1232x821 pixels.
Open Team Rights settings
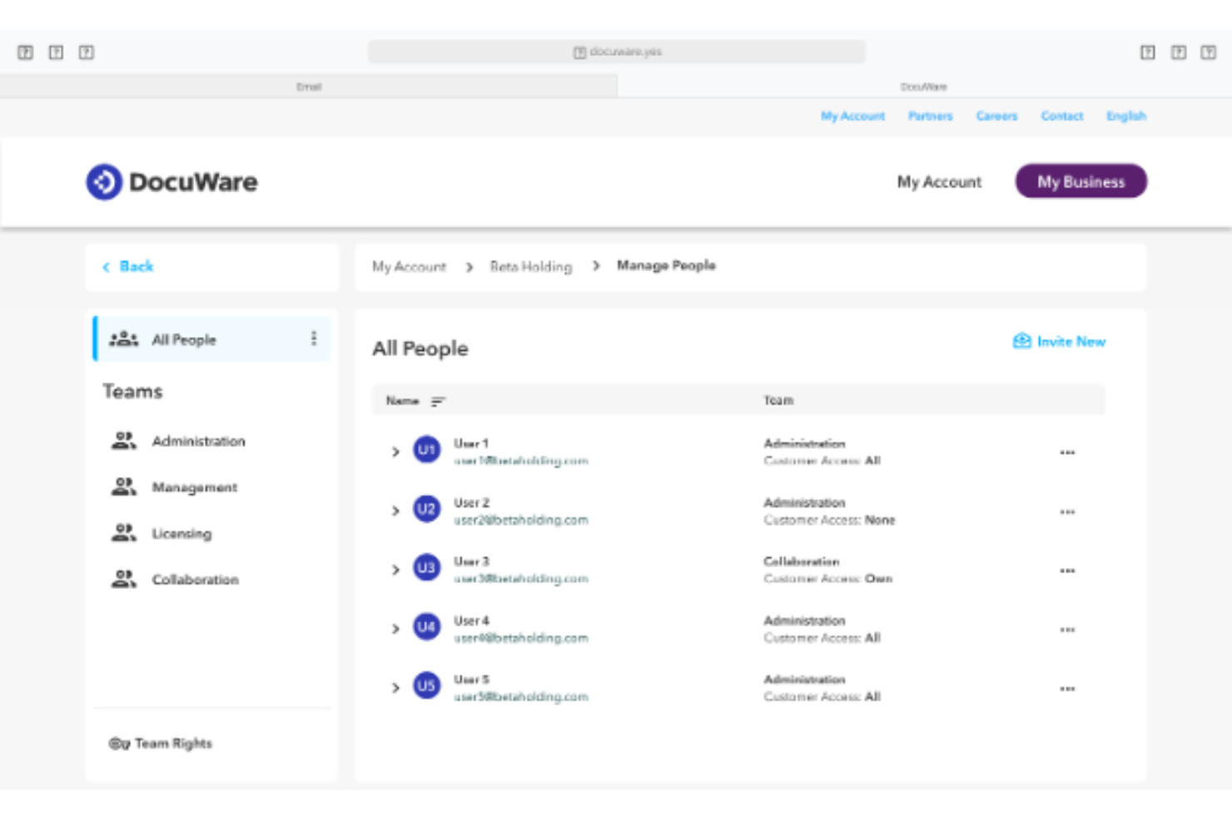tap(161, 743)
